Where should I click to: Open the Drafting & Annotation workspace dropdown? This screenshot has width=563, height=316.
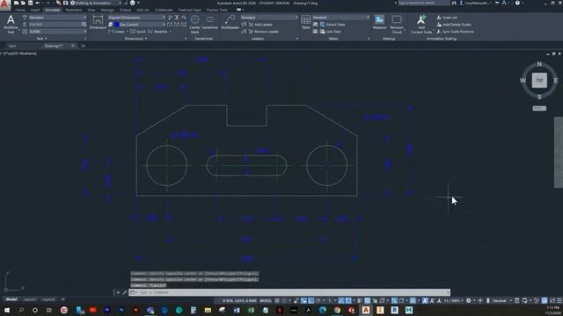click(95, 3)
